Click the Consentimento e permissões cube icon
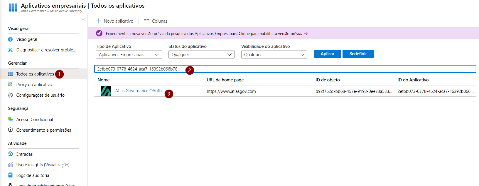Image resolution: width=479 pixels, height=186 pixels. 10,130
